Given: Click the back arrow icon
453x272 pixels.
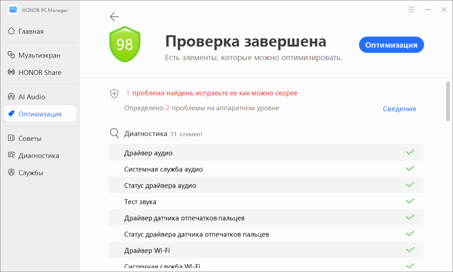Looking at the screenshot, I should coord(114,17).
